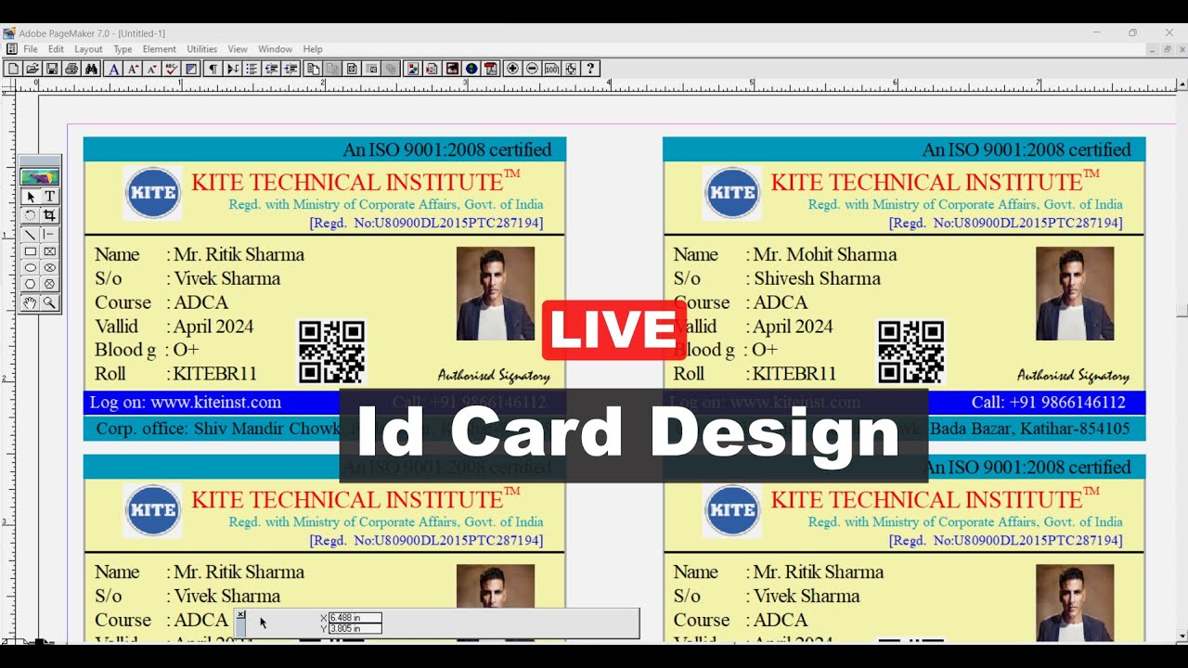Open the Help menu
This screenshot has height=668, width=1188.
point(313,49)
